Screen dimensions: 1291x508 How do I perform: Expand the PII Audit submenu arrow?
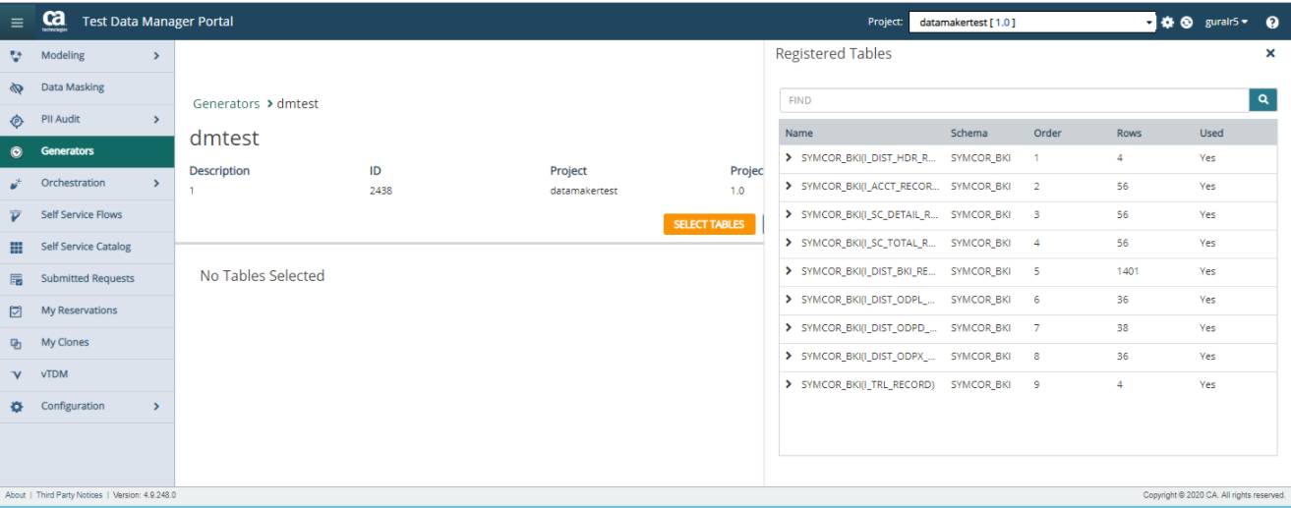[156, 120]
